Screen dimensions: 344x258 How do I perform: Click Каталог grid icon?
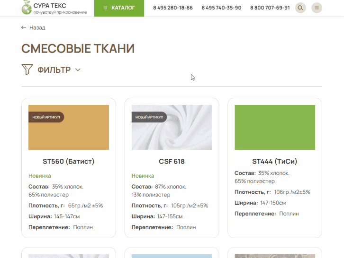click(x=105, y=8)
